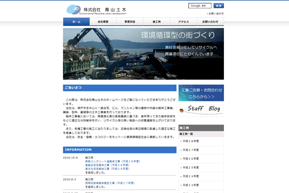Click the date text 2016-8-3
The image size is (289, 193).
click(x=69, y=179)
